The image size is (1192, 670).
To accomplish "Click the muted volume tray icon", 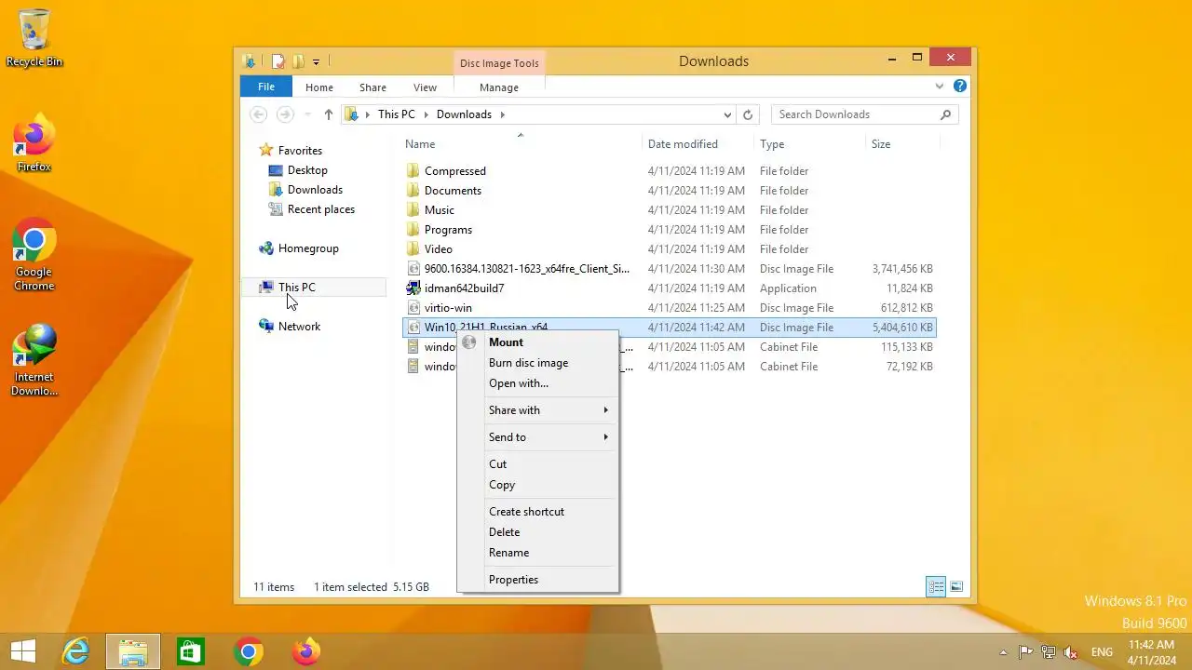I will tap(1072, 652).
